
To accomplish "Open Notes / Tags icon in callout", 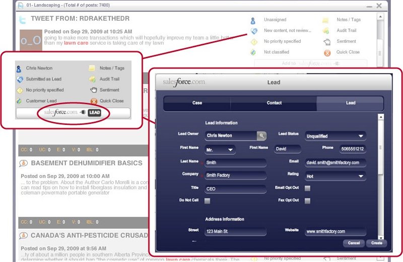I will point(92,68).
